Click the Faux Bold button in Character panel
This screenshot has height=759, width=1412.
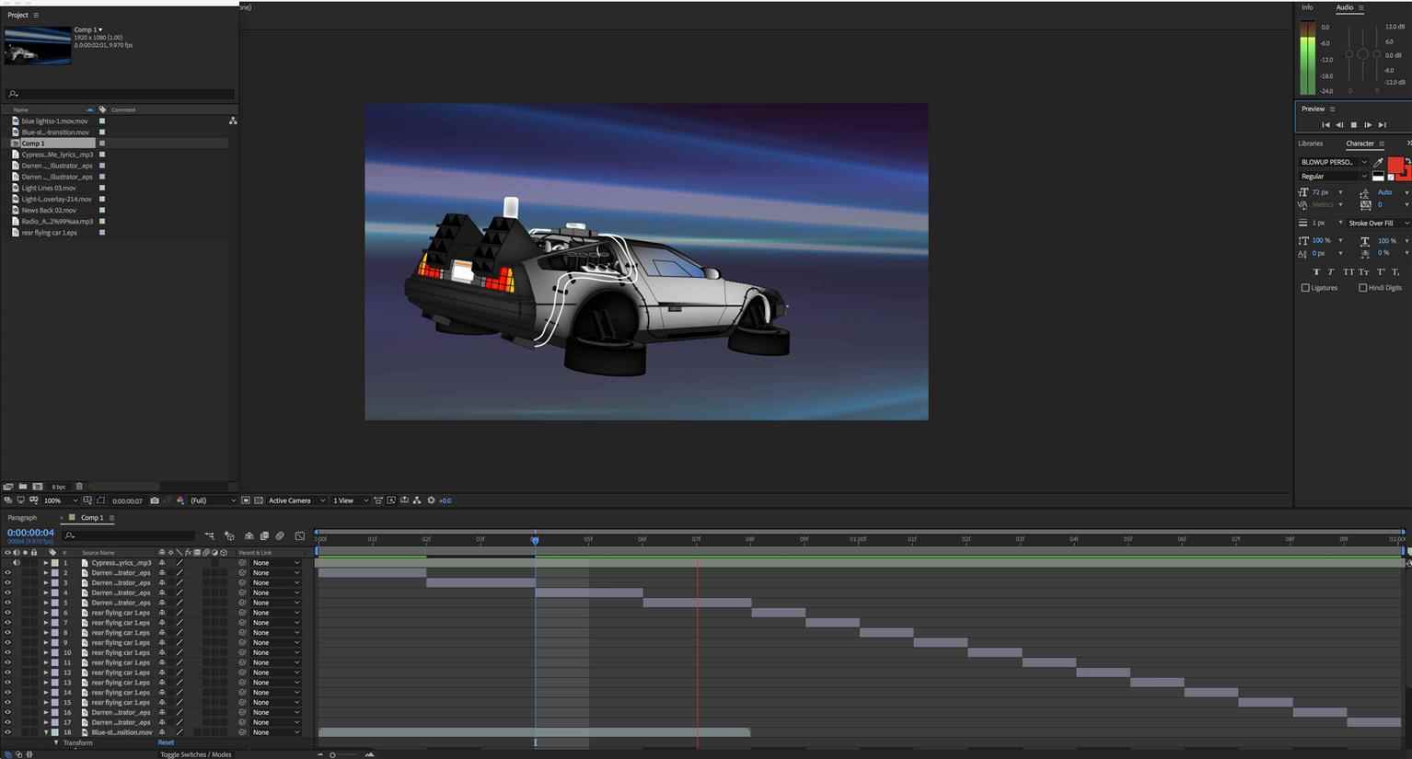coord(1317,272)
